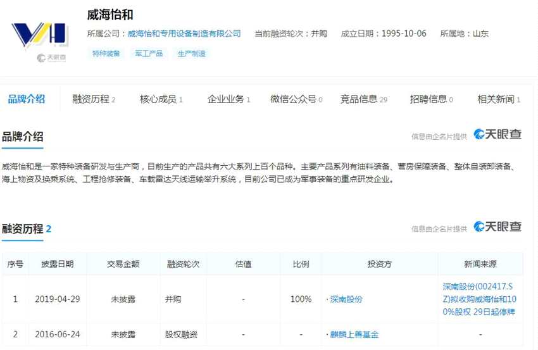538x350 pixels.
Task: Click the 生产制造 tag
Action: (x=191, y=54)
